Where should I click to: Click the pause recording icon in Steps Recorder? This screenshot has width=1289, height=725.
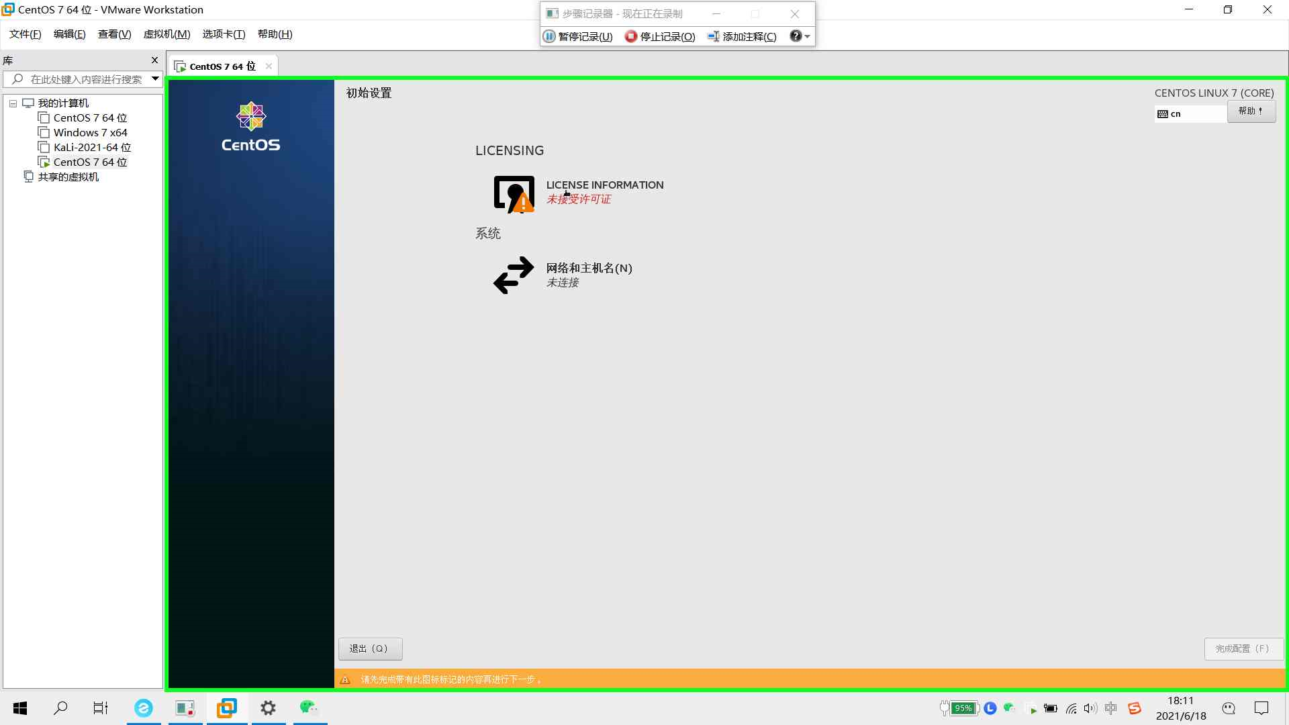tap(549, 36)
